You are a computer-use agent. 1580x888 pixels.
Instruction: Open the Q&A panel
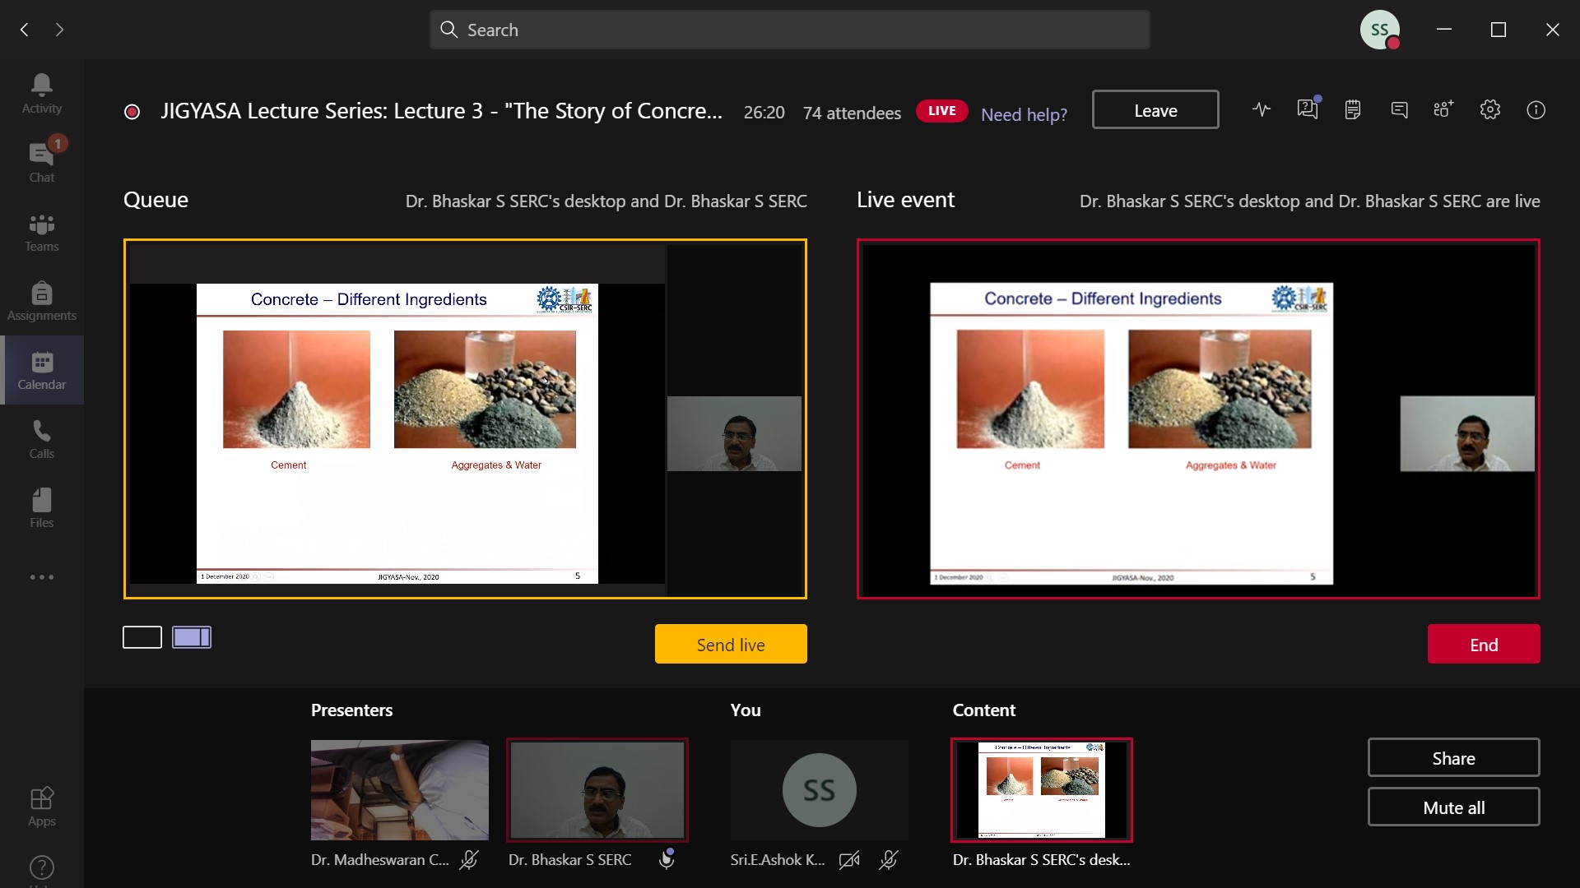click(x=1308, y=109)
